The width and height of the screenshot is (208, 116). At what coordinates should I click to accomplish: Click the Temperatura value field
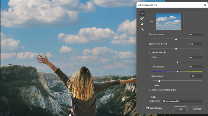tap(196, 67)
